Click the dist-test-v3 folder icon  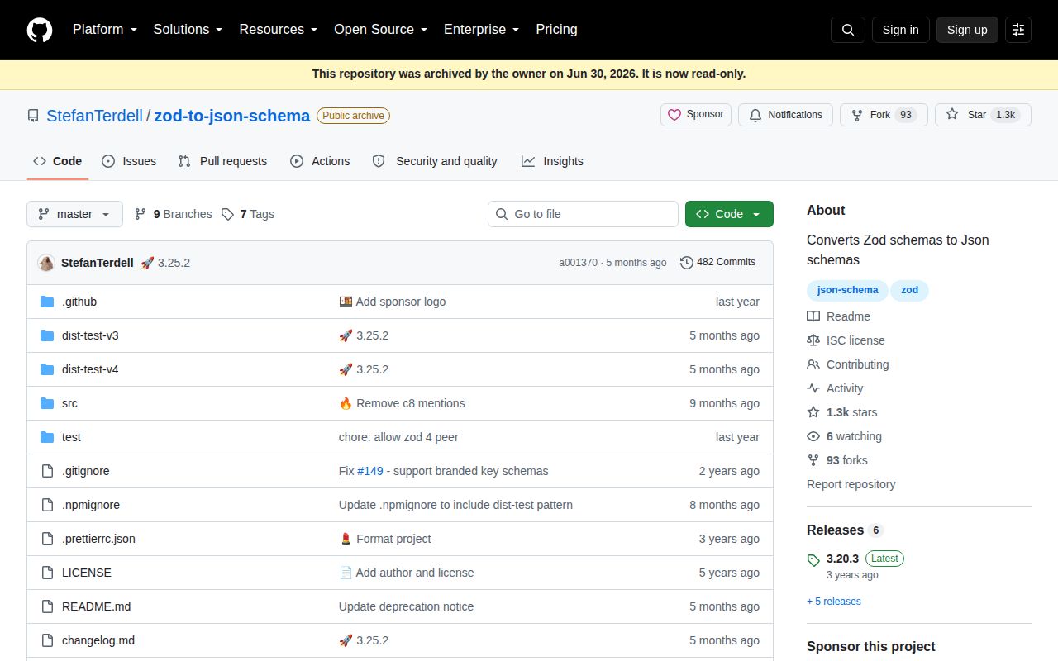tap(47, 335)
